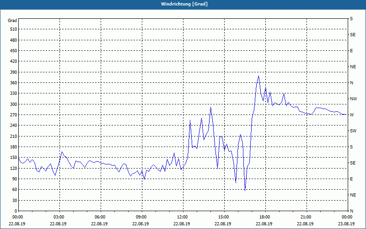Image resolution: width=366 pixels, height=229 pixels.
Task: Click the 'NW' compass label
Action: [353, 99]
